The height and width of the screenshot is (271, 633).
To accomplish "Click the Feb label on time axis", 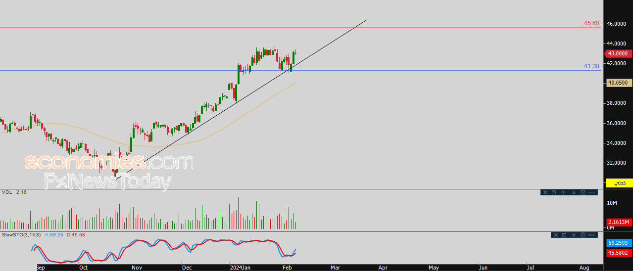I will (287, 268).
